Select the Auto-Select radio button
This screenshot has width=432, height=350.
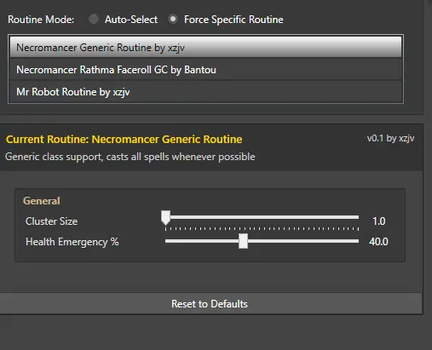click(x=94, y=20)
